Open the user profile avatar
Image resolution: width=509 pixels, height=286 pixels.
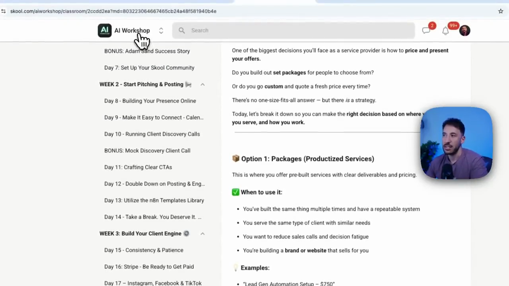[x=464, y=31]
